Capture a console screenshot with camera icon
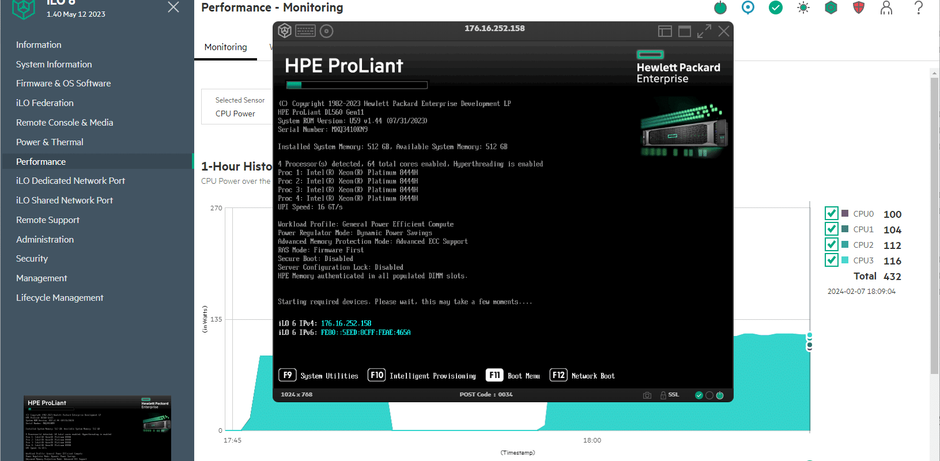 [x=647, y=395]
